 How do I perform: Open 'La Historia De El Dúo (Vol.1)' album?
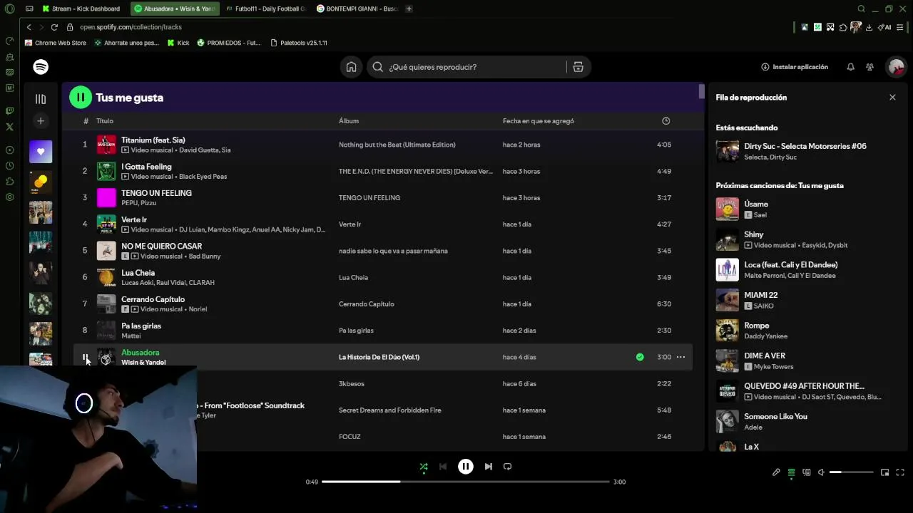[x=379, y=357]
